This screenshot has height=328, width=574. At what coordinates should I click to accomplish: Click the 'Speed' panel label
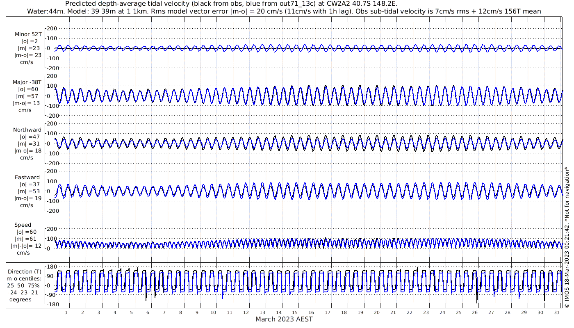(x=23, y=225)
